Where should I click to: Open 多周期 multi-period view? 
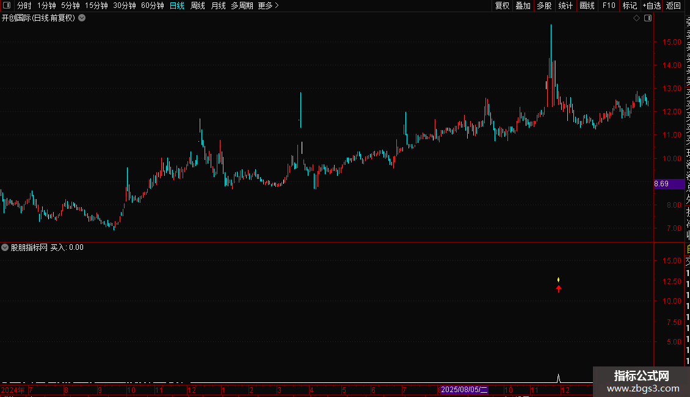pyautogui.click(x=242, y=5)
